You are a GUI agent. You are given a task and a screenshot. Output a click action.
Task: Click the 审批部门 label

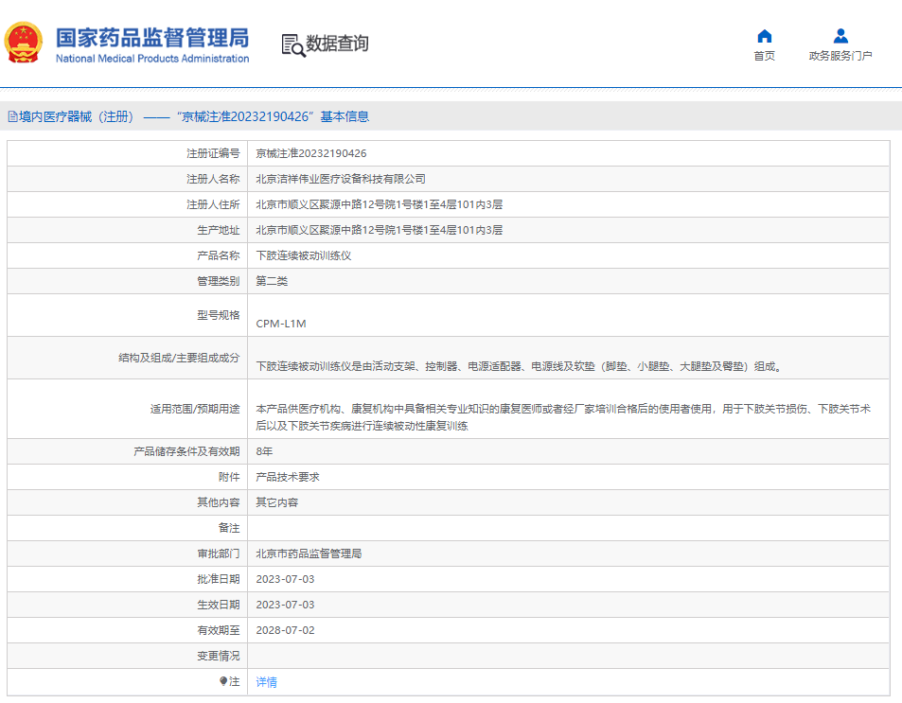pos(218,554)
